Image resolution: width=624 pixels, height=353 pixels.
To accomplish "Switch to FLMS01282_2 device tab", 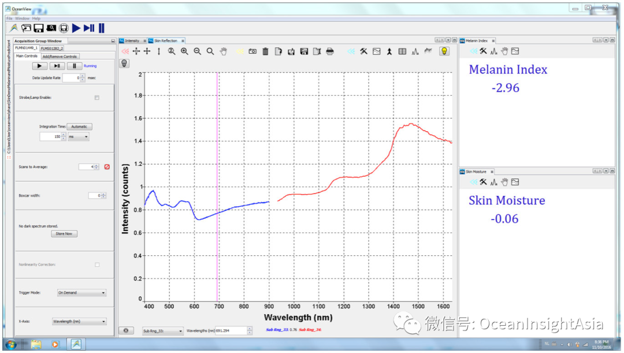I will tap(52, 48).
